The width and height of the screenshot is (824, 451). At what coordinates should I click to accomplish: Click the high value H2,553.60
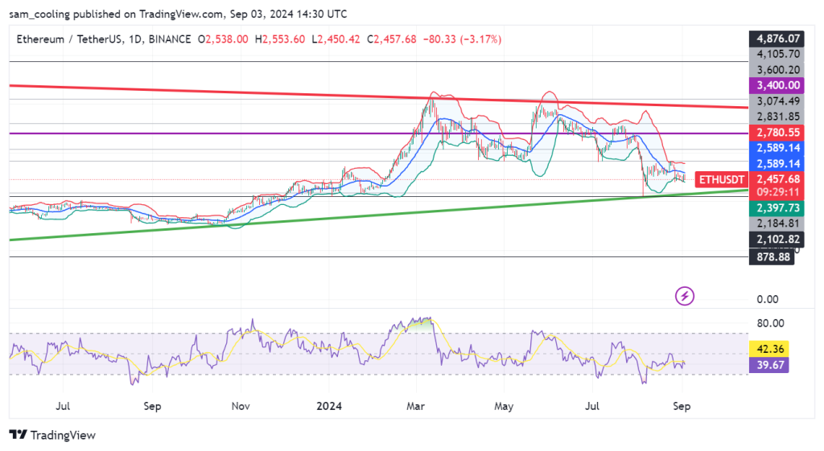279,39
